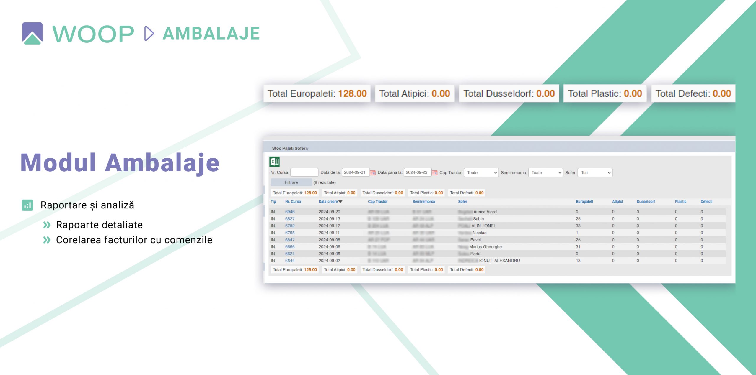
Task: Open the Data de la calendar icon
Action: [373, 173]
